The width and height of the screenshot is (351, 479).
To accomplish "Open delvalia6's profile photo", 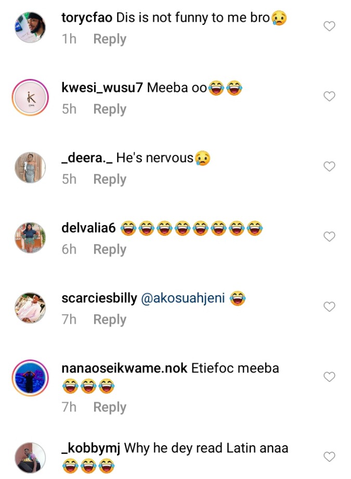I will [x=31, y=237].
